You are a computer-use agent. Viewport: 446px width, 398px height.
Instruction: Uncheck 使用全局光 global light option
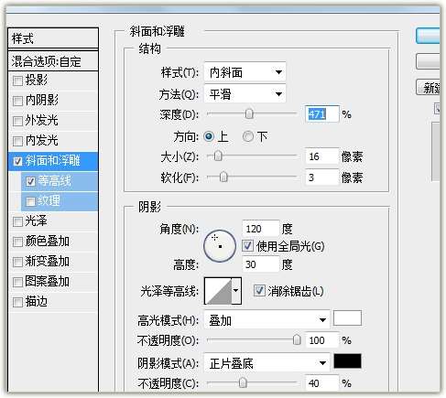(247, 246)
